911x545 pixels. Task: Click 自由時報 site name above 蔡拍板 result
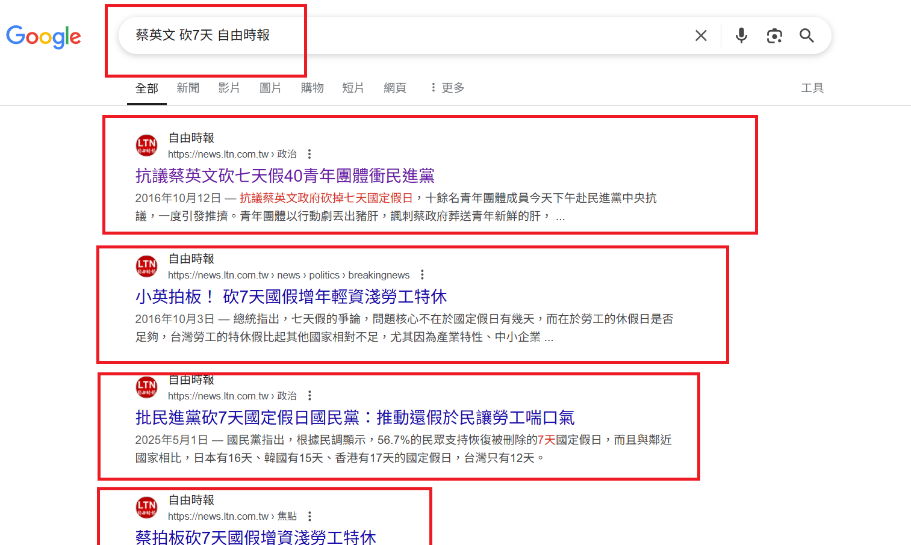click(x=191, y=500)
